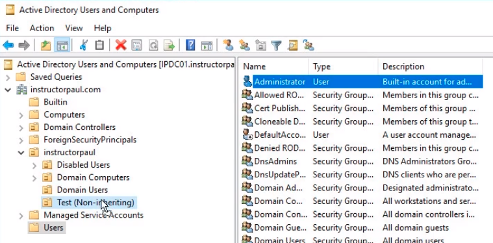This screenshot has height=243, width=493.
Task: Click 'DNS Administrators Gro...' description
Action: pos(429,161)
